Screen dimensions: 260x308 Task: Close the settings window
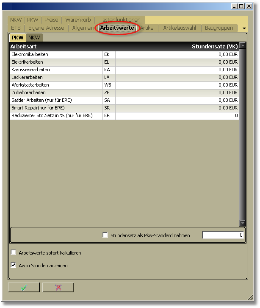pyautogui.click(x=249, y=6)
